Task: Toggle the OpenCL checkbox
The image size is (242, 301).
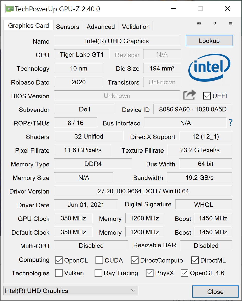Action: tap(59, 260)
